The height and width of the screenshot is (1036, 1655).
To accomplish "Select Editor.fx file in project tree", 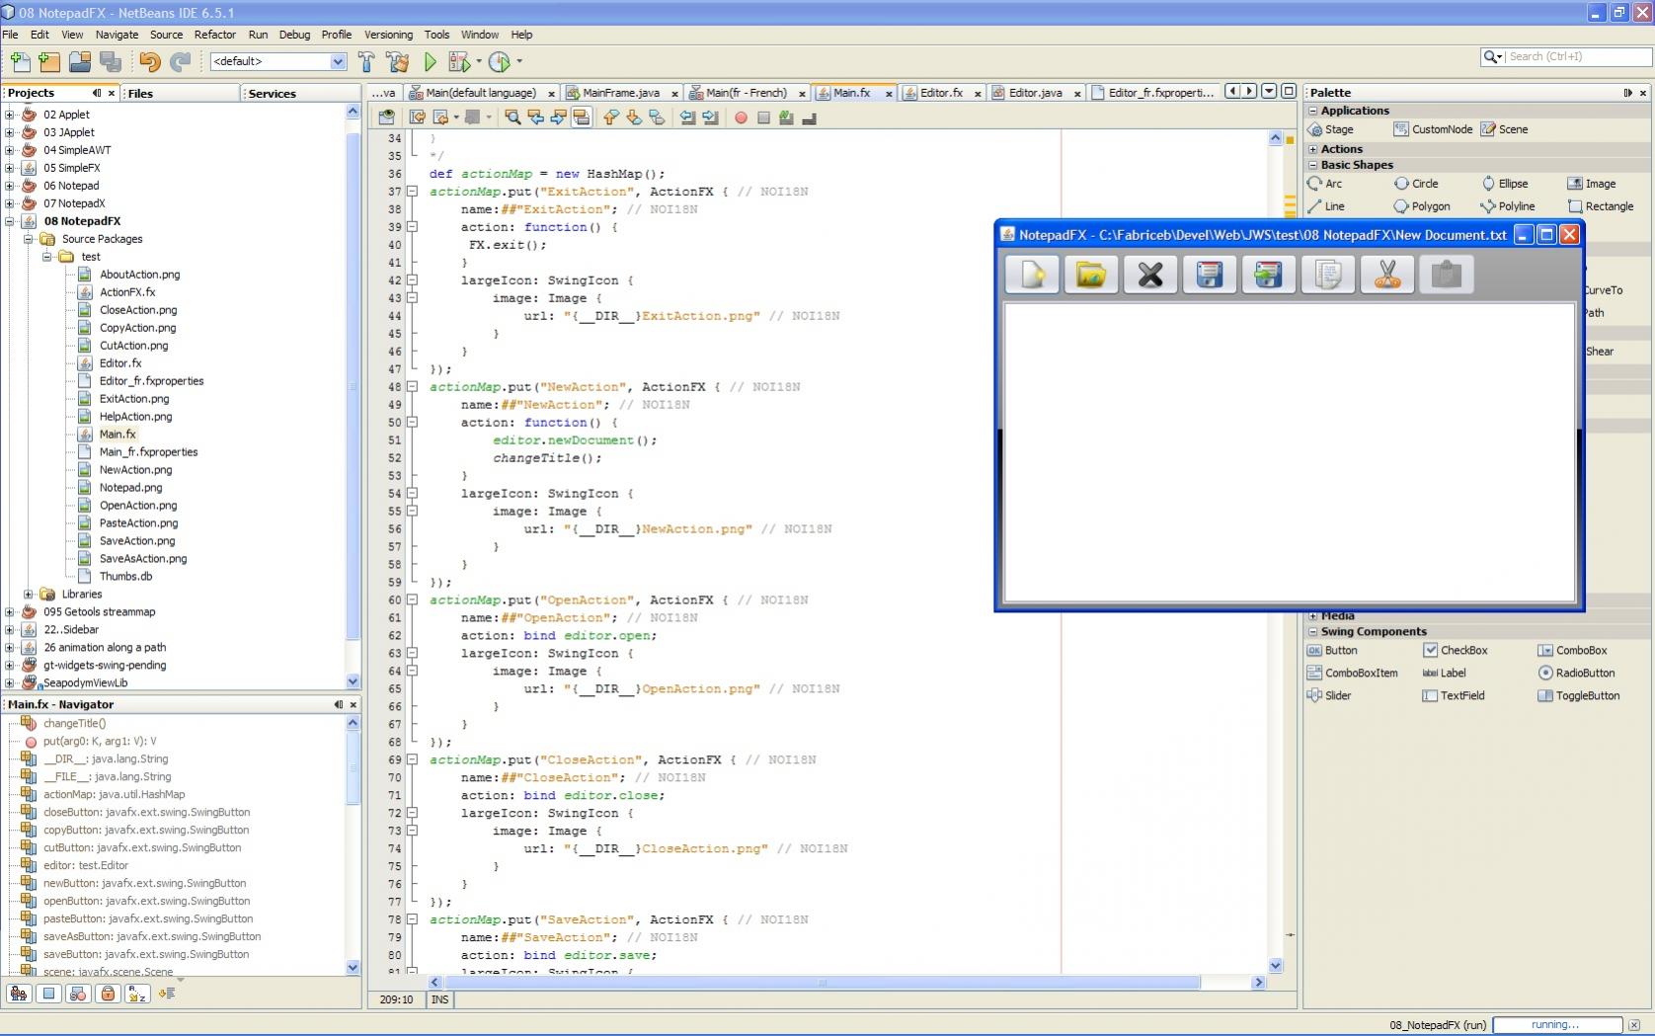I will tap(119, 363).
